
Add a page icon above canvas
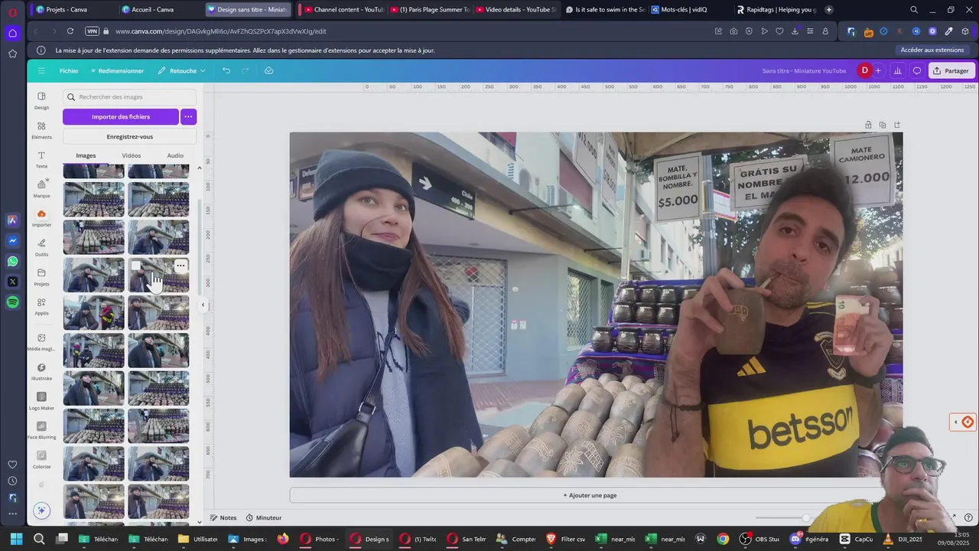click(x=897, y=125)
